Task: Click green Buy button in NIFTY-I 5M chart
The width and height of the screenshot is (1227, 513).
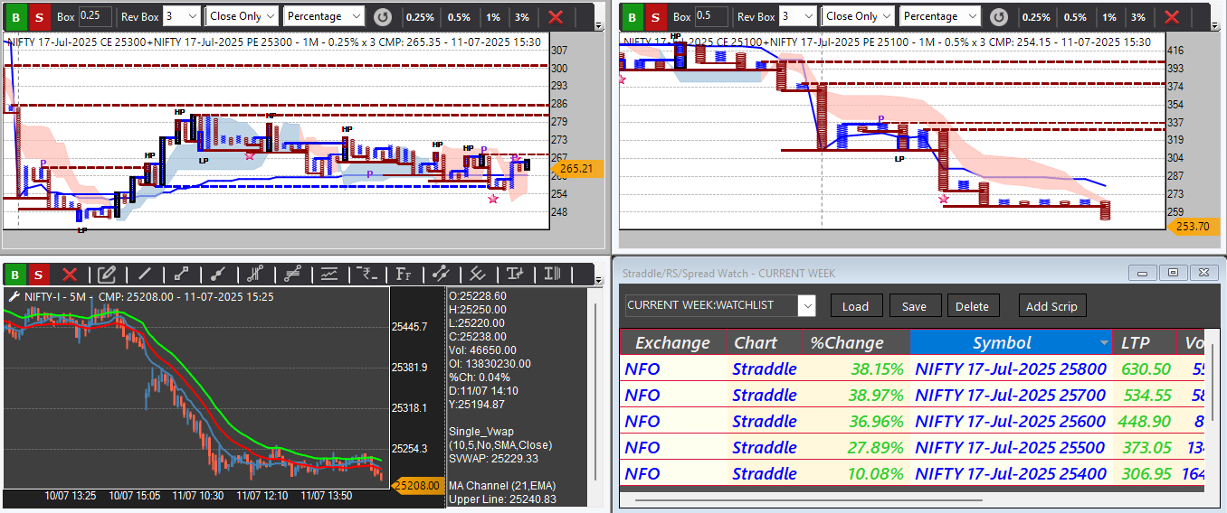Action: 15,275
